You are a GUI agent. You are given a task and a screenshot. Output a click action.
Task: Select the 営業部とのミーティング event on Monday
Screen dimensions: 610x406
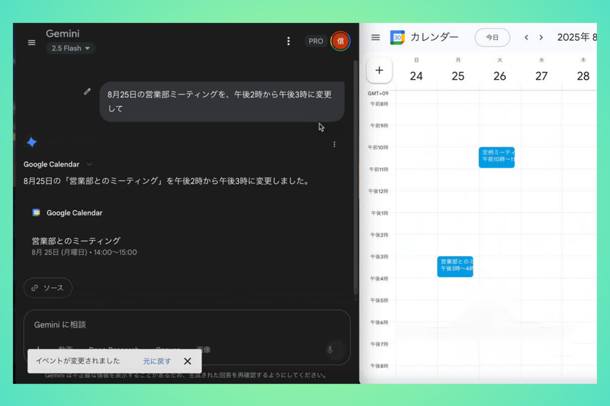[x=455, y=266]
